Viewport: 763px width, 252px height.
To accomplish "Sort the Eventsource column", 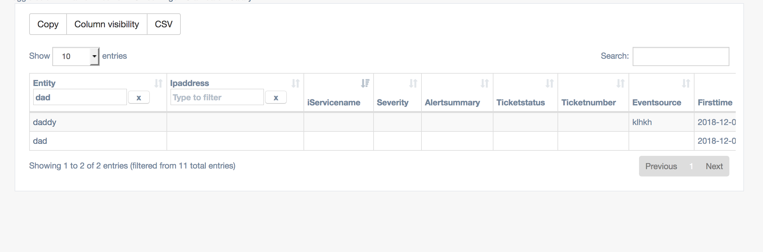I will point(686,83).
